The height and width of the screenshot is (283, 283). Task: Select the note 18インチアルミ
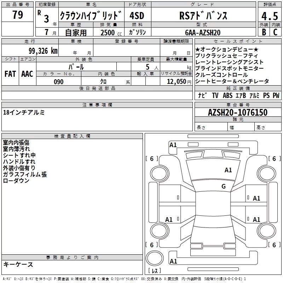coord(24,112)
